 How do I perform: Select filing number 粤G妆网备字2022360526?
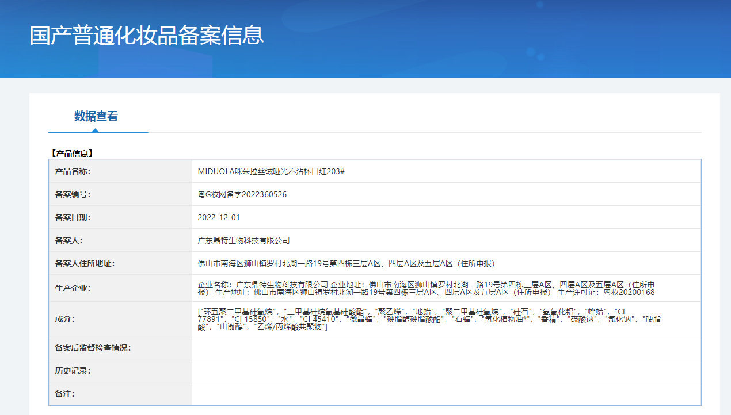point(242,194)
